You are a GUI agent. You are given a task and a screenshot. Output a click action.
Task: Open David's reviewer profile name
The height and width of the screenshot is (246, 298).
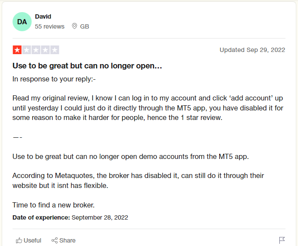(x=43, y=16)
